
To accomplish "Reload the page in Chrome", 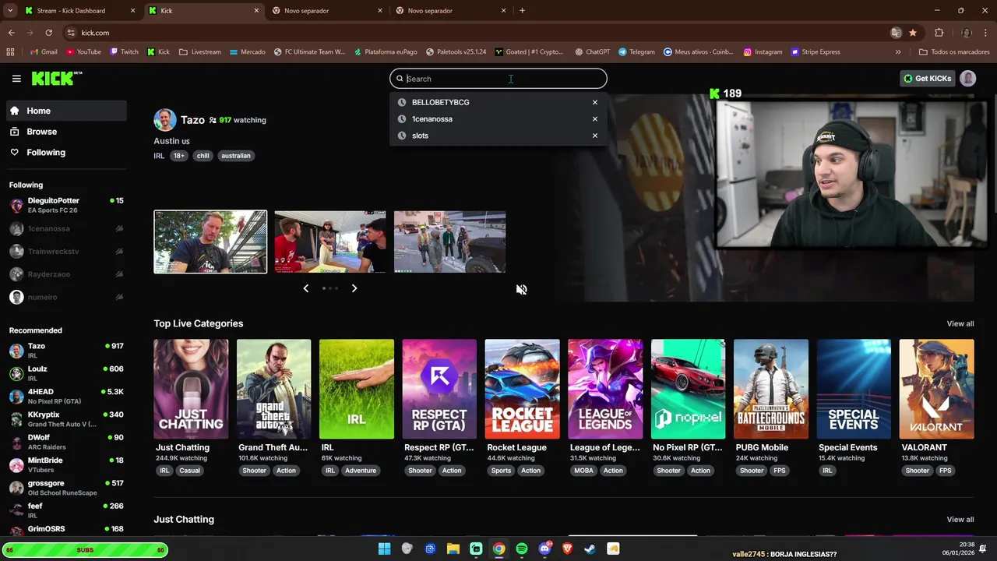I will tap(48, 33).
